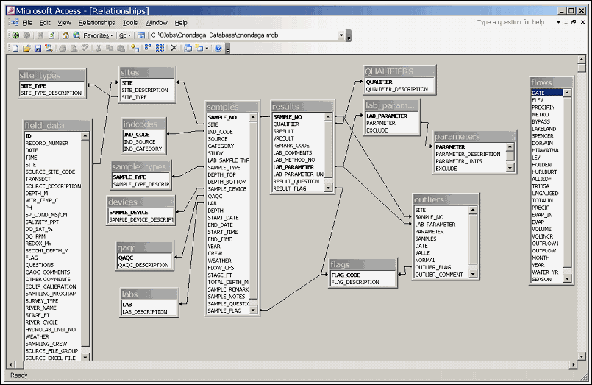Image resolution: width=592 pixels, height=385 pixels.
Task: Expand the address path dropdown arrow
Action: (341, 35)
